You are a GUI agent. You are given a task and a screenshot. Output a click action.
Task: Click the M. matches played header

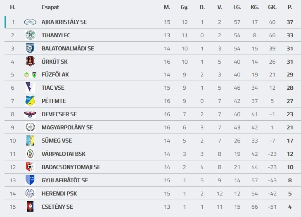[167, 7]
